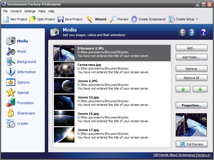214x160 pixels.
Task: Click the Background label in sidebar
Action: click(x=27, y=62)
